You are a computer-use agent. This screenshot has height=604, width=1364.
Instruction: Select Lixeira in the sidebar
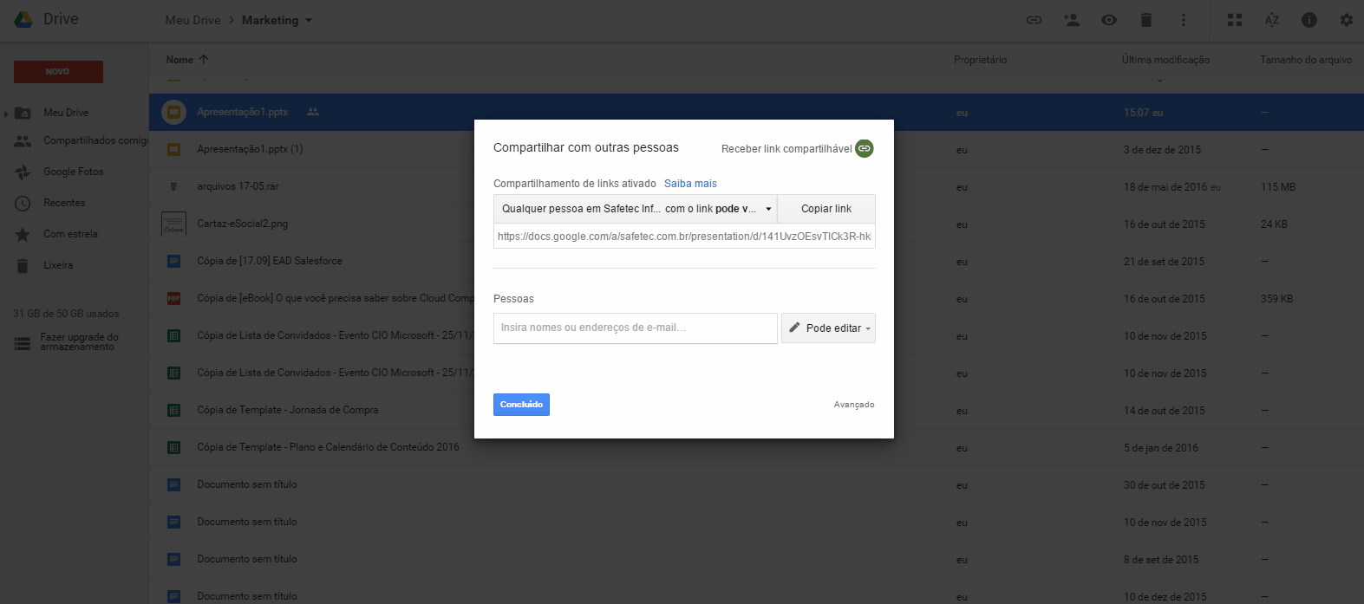click(x=58, y=265)
